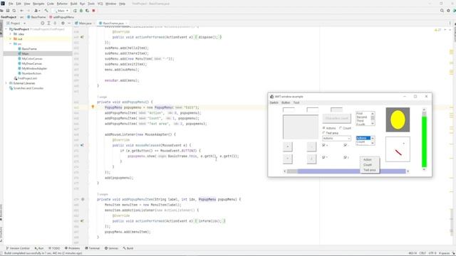Click the green vertical scrollbar in AWT window
The width and height of the screenshot is (456, 256).
[x=424, y=139]
